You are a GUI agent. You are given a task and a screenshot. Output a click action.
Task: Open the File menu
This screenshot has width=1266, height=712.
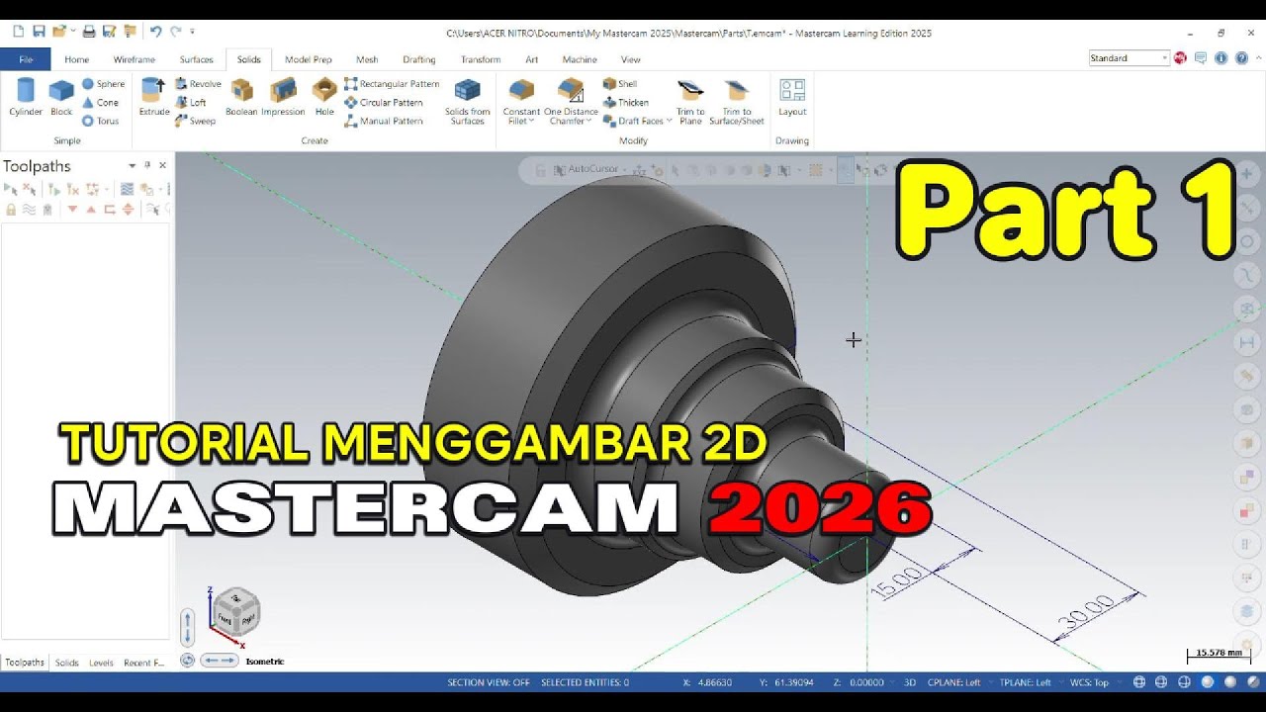coord(26,59)
